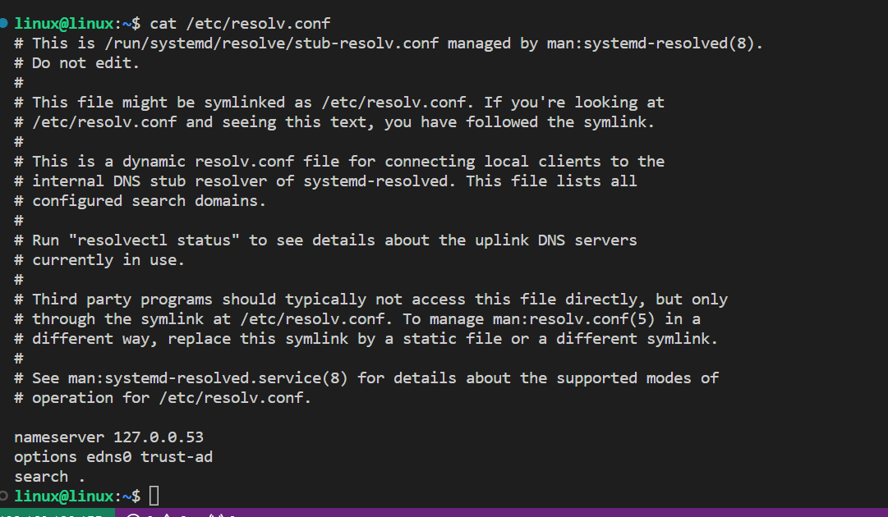
Task: Click the hollow circle beside the empty prompt
Action: [4, 496]
